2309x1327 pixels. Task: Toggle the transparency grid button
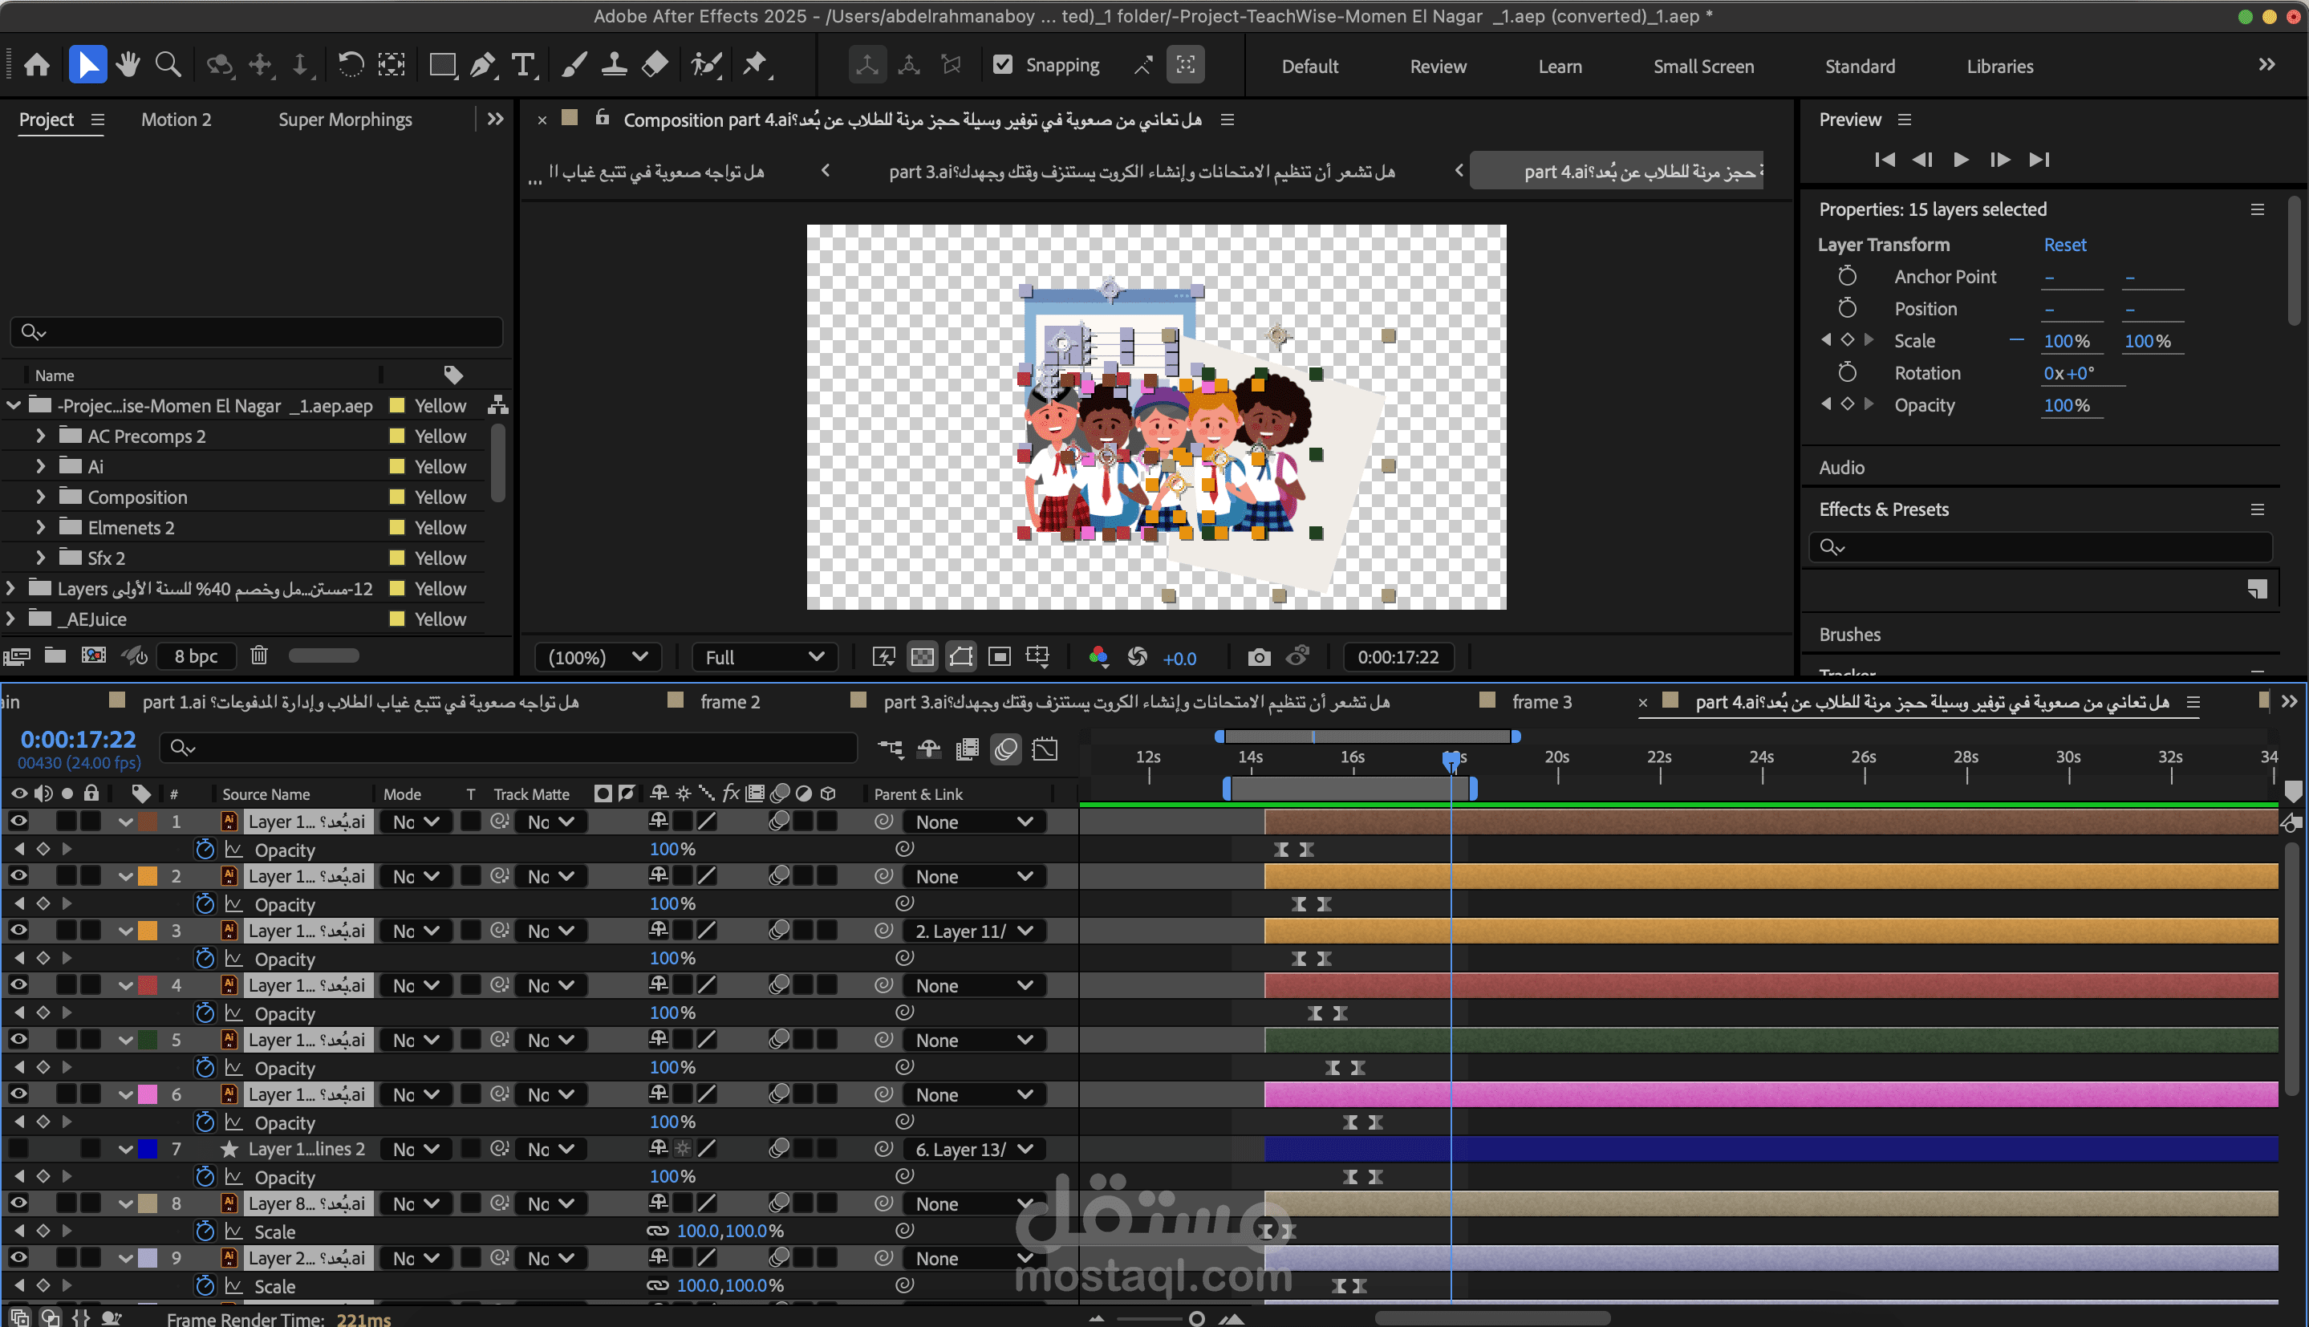(922, 657)
